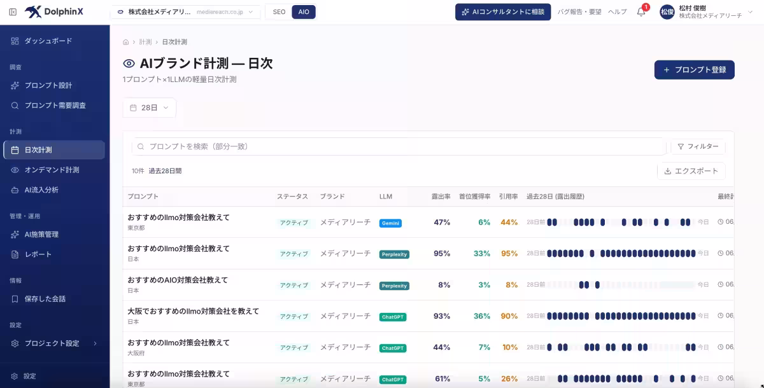
Task: Sort by ブランド column header
Action: pos(332,197)
